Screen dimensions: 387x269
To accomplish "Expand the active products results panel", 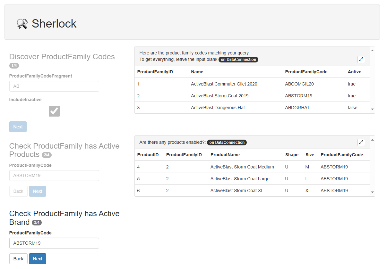I will point(361,142).
